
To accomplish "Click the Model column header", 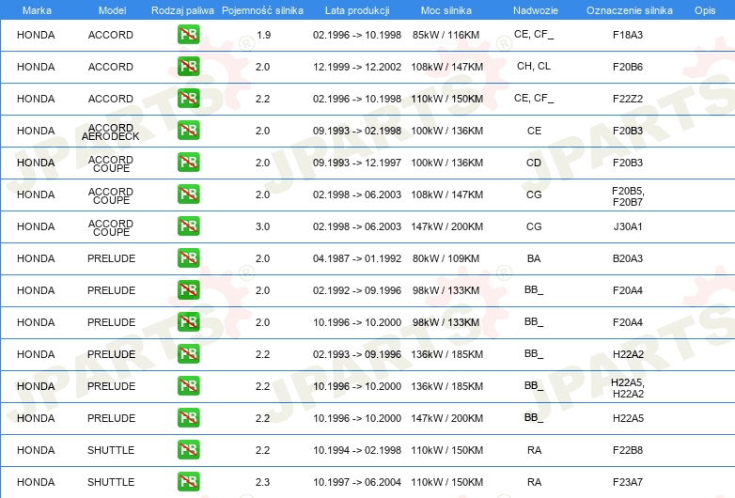I will coord(112,10).
